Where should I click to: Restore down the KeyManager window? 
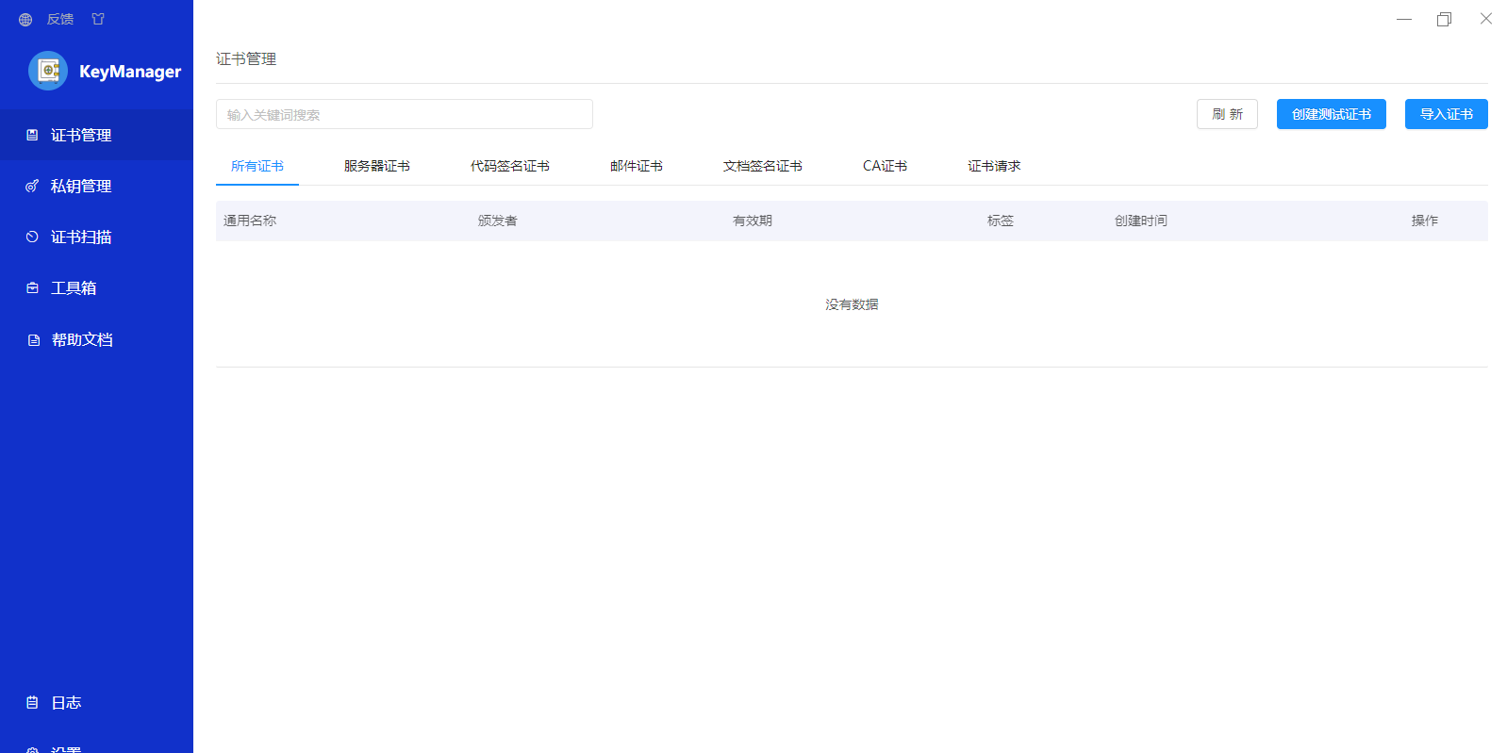(1444, 19)
